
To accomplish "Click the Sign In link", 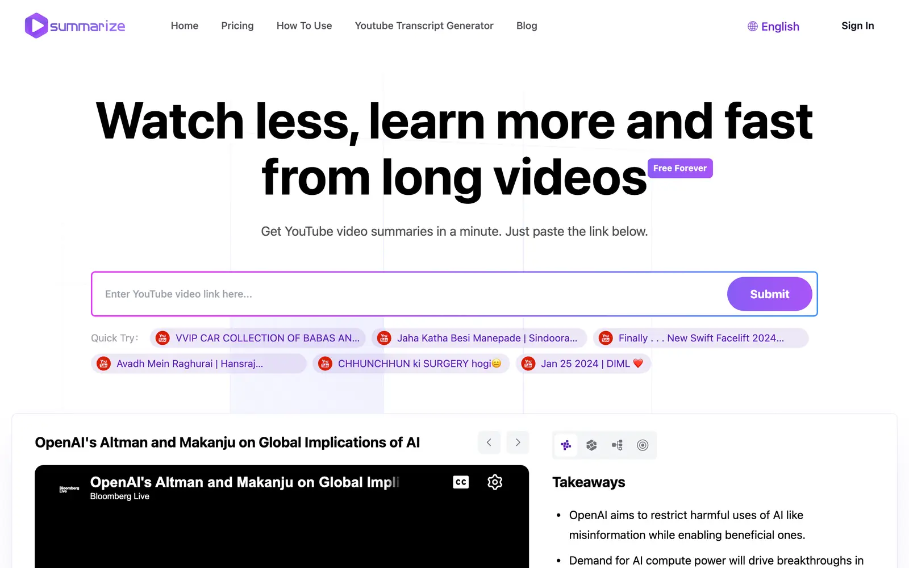I will (857, 26).
